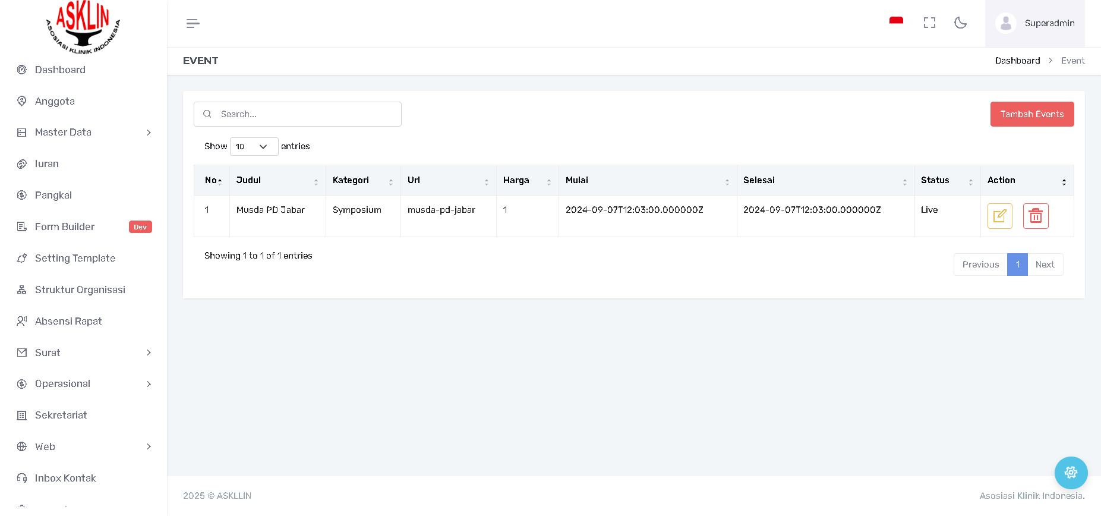Click the red trash delete icon
The image size is (1101, 516).
1035,216
